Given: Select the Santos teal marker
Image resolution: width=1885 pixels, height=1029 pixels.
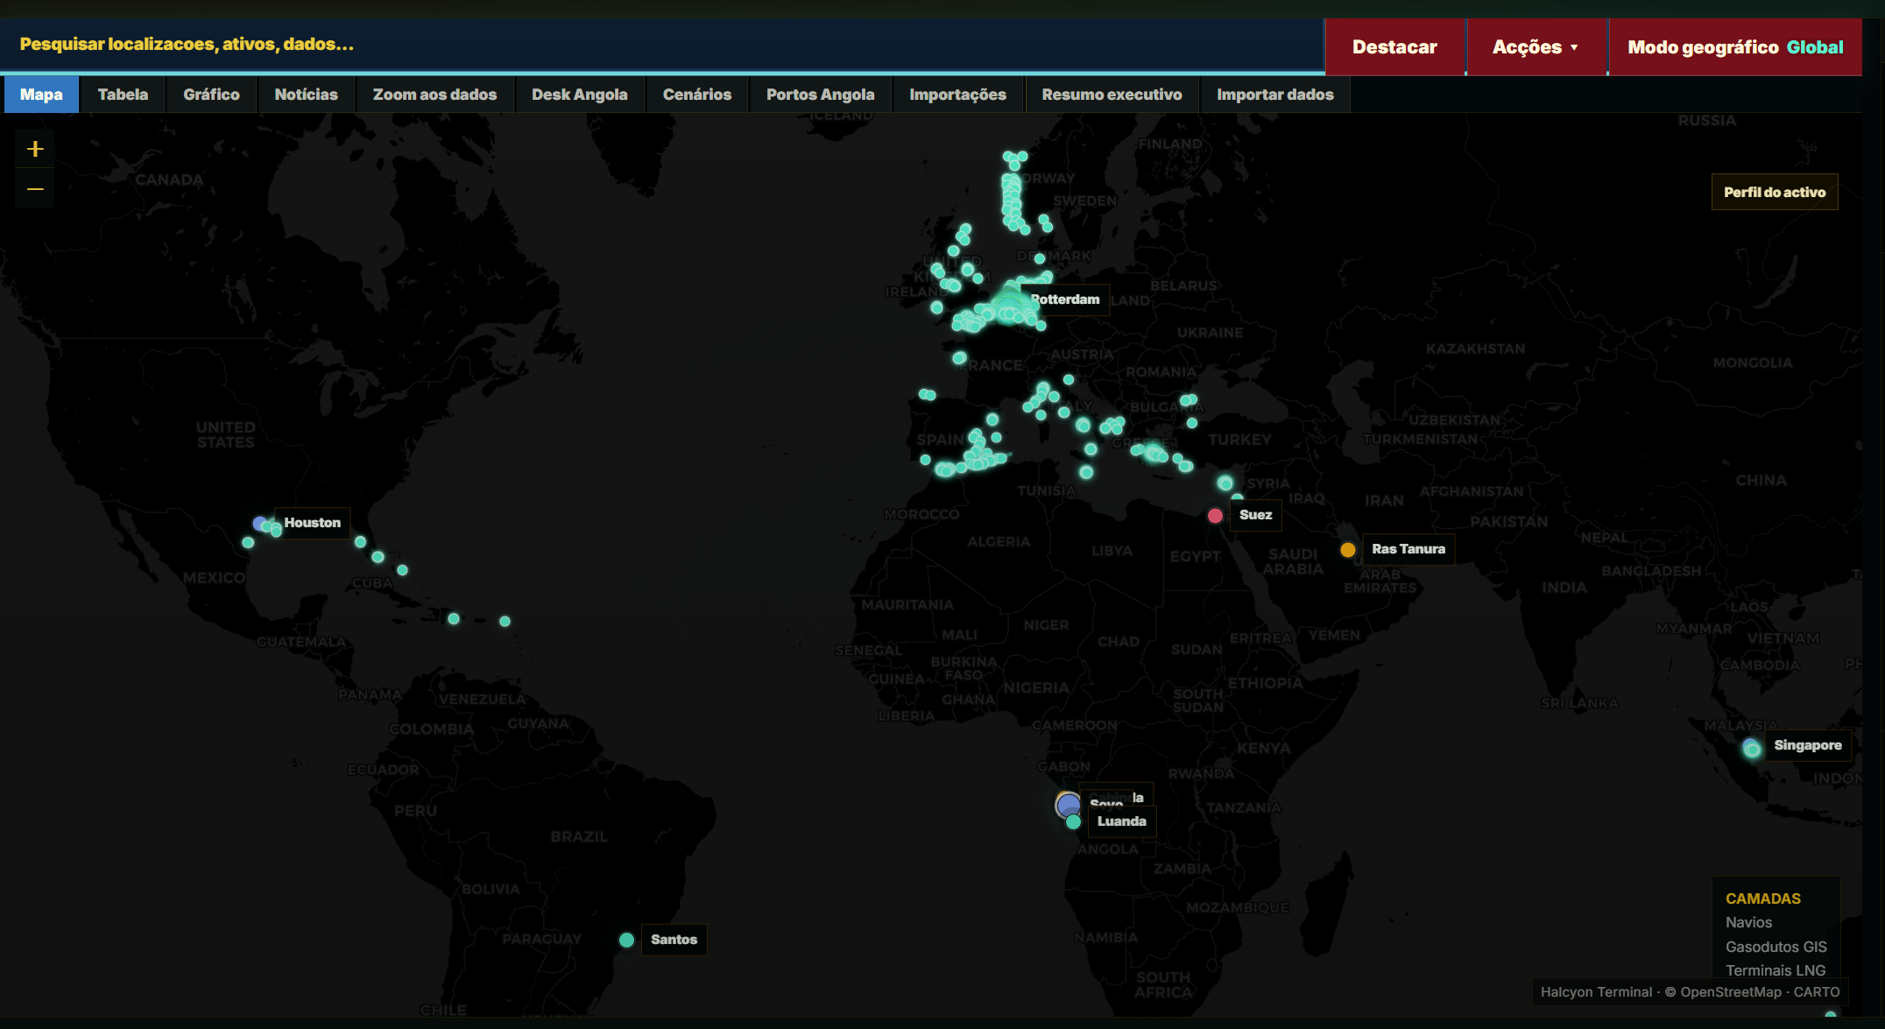Looking at the screenshot, I should (626, 940).
